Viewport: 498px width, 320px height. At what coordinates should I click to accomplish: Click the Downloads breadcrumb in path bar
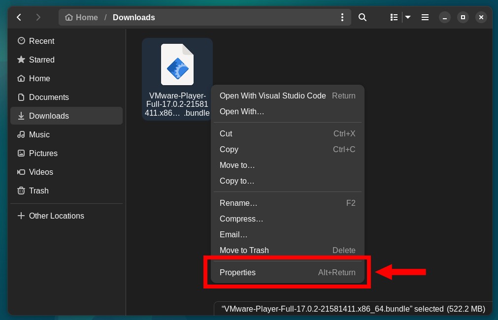click(x=133, y=17)
